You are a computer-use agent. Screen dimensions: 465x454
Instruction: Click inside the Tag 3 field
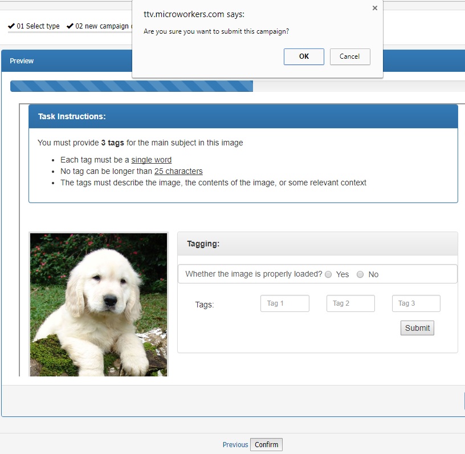[x=415, y=303]
